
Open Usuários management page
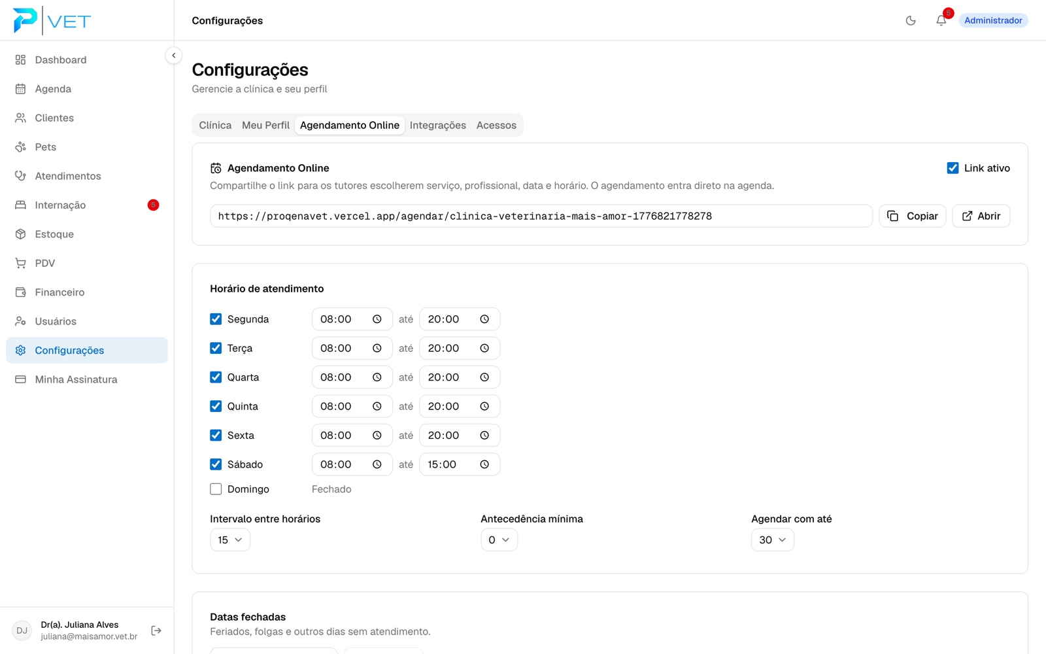point(87,321)
